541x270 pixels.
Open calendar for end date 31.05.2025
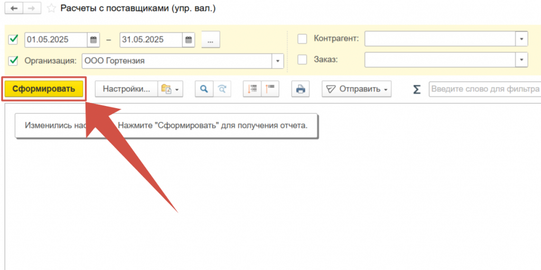pyautogui.click(x=189, y=40)
